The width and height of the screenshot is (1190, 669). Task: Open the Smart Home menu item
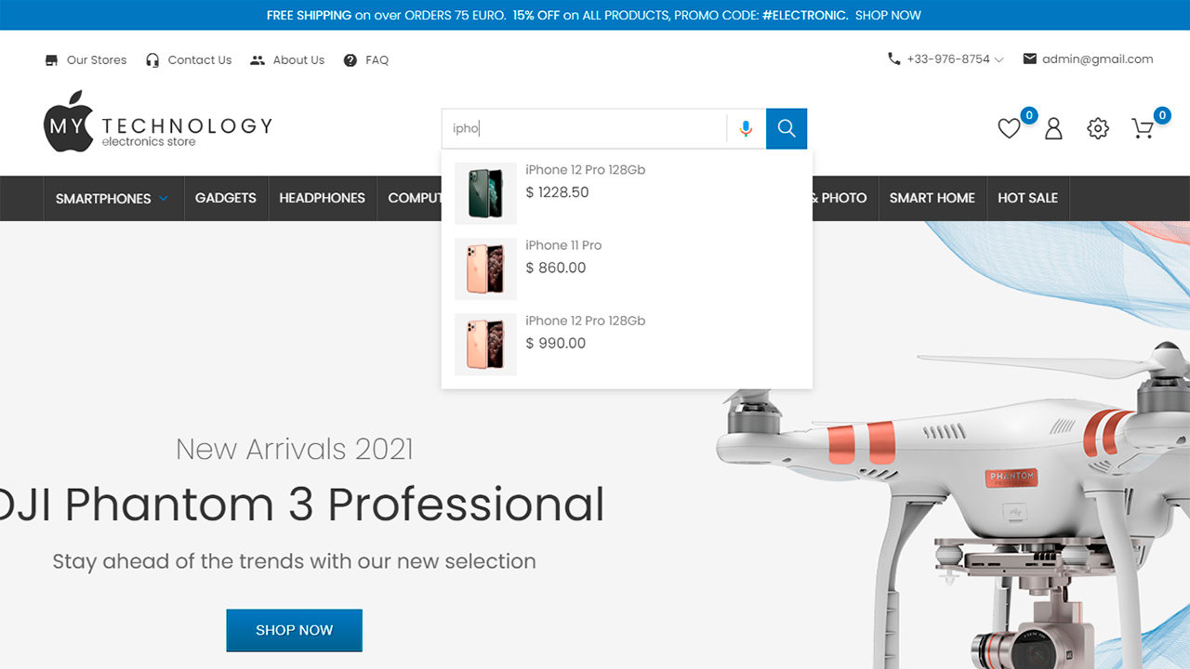(932, 198)
